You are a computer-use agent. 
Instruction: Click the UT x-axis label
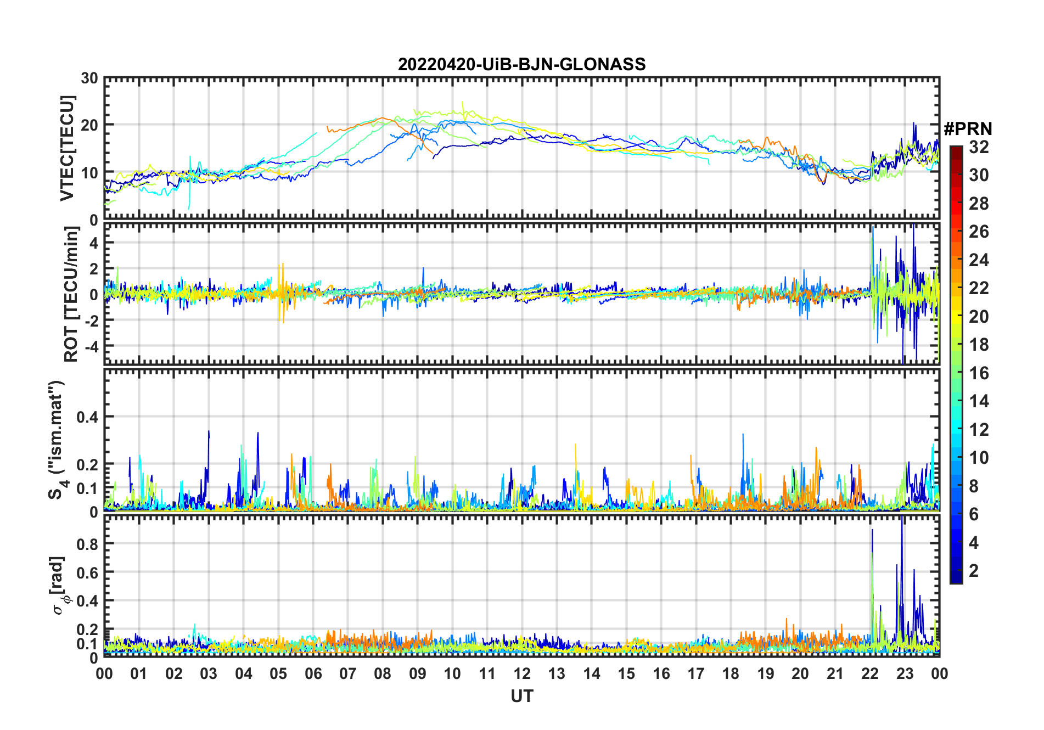click(x=521, y=697)
